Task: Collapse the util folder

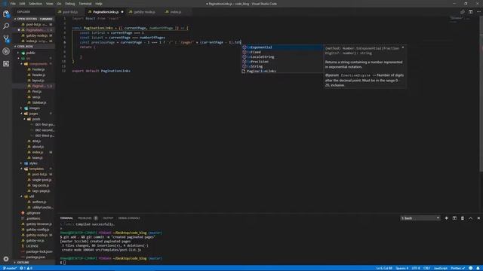Action: point(32,196)
